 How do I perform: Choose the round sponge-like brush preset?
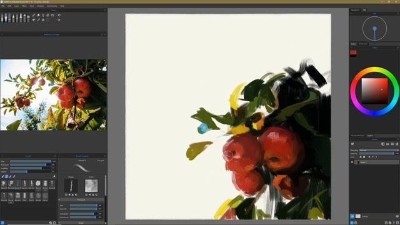click(38, 184)
